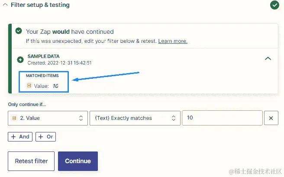284x177 pixels.
Task: Select the matched item Value: 10 text
Action: pos(46,86)
